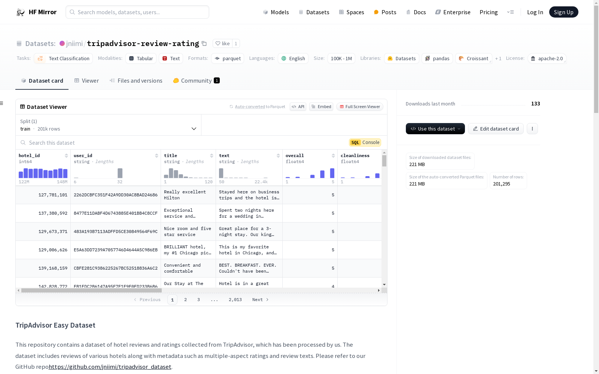The height and width of the screenshot is (374, 599).
Task: Click the 100K - 1M size tag
Action: pos(341,58)
